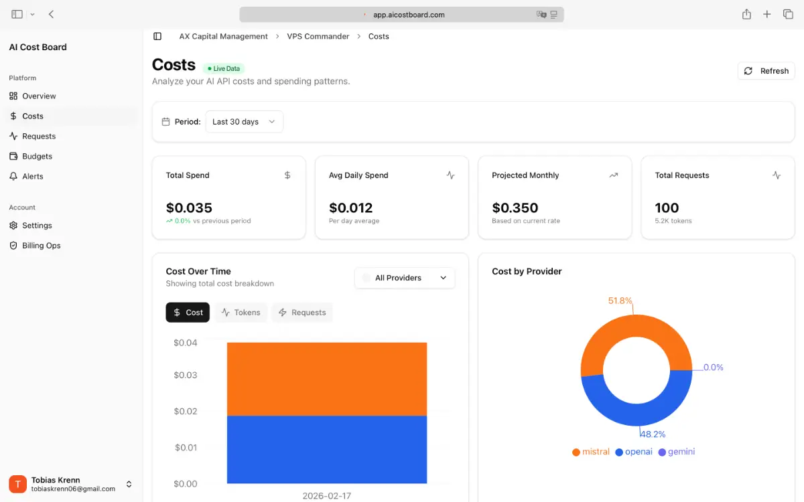Click the activity icon on Avg Daily Spend card
804x502 pixels.
(450, 175)
